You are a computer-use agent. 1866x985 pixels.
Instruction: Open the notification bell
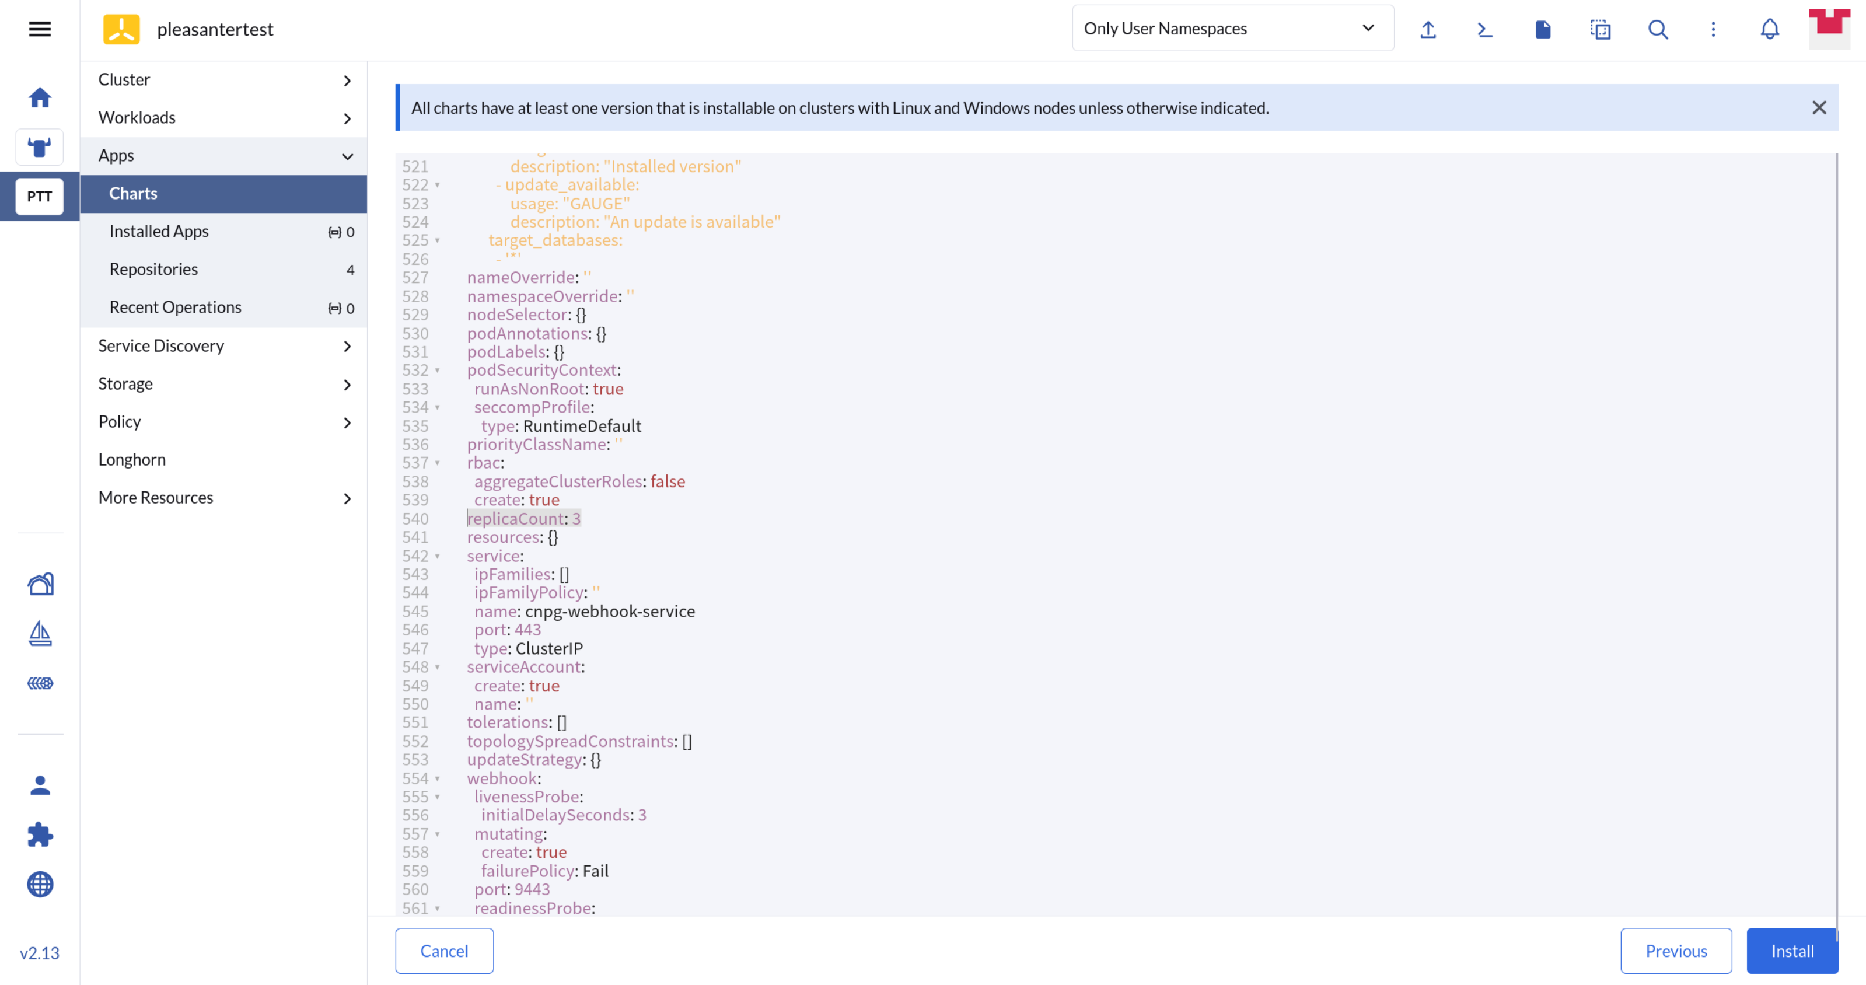pos(1770,29)
